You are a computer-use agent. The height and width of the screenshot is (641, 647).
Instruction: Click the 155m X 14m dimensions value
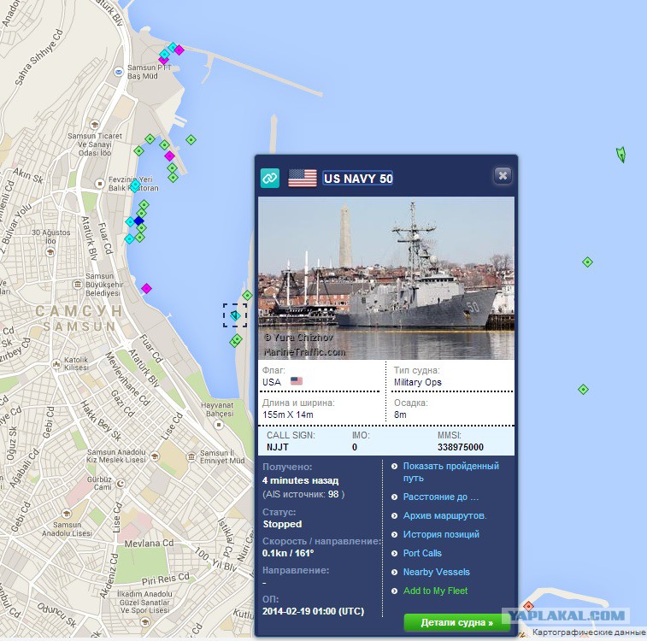[287, 415]
